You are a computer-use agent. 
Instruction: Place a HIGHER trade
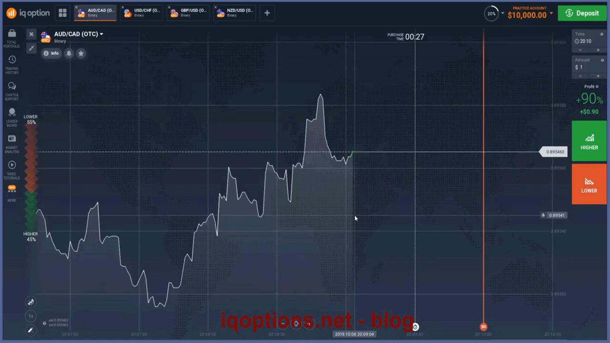pyautogui.click(x=589, y=141)
